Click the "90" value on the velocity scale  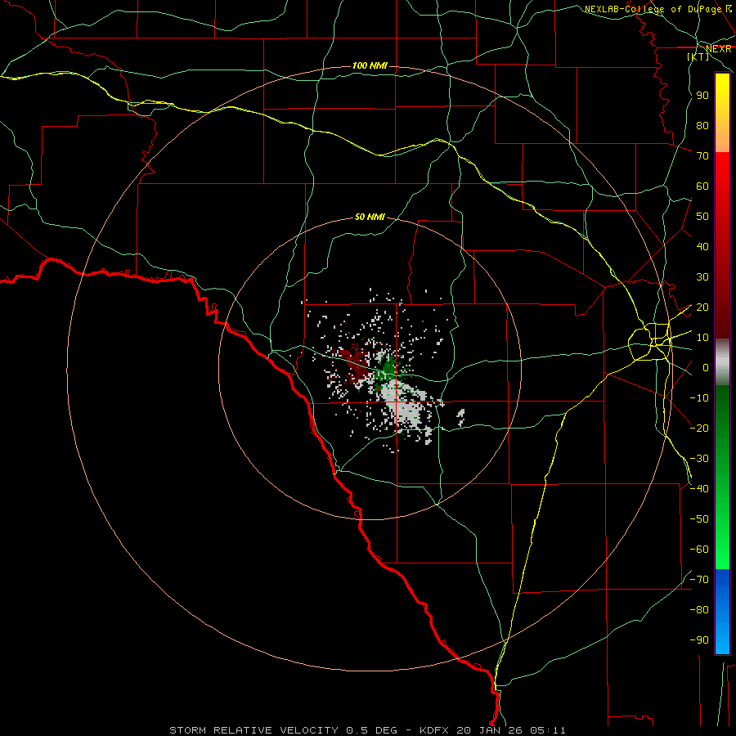702,96
